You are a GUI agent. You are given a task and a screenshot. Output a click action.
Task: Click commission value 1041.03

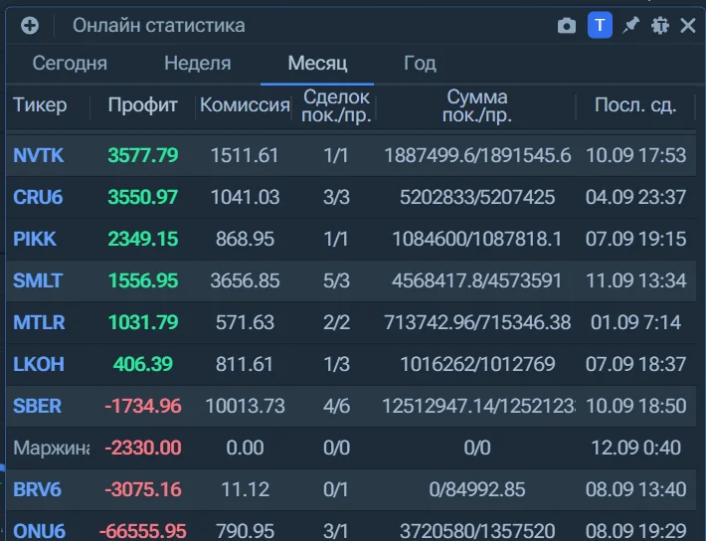245,197
